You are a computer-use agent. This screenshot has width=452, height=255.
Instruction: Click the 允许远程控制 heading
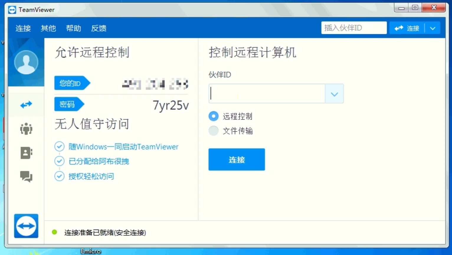coord(92,52)
